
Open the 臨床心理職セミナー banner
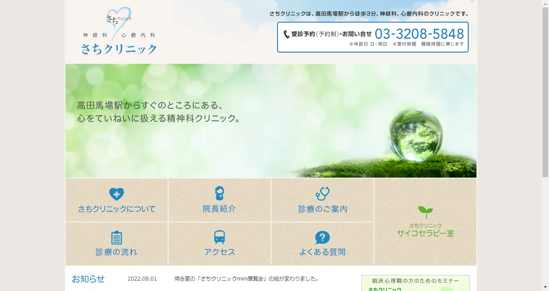[416, 282]
